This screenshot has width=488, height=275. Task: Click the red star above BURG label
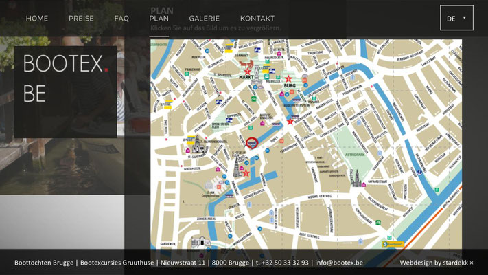tap(288, 78)
